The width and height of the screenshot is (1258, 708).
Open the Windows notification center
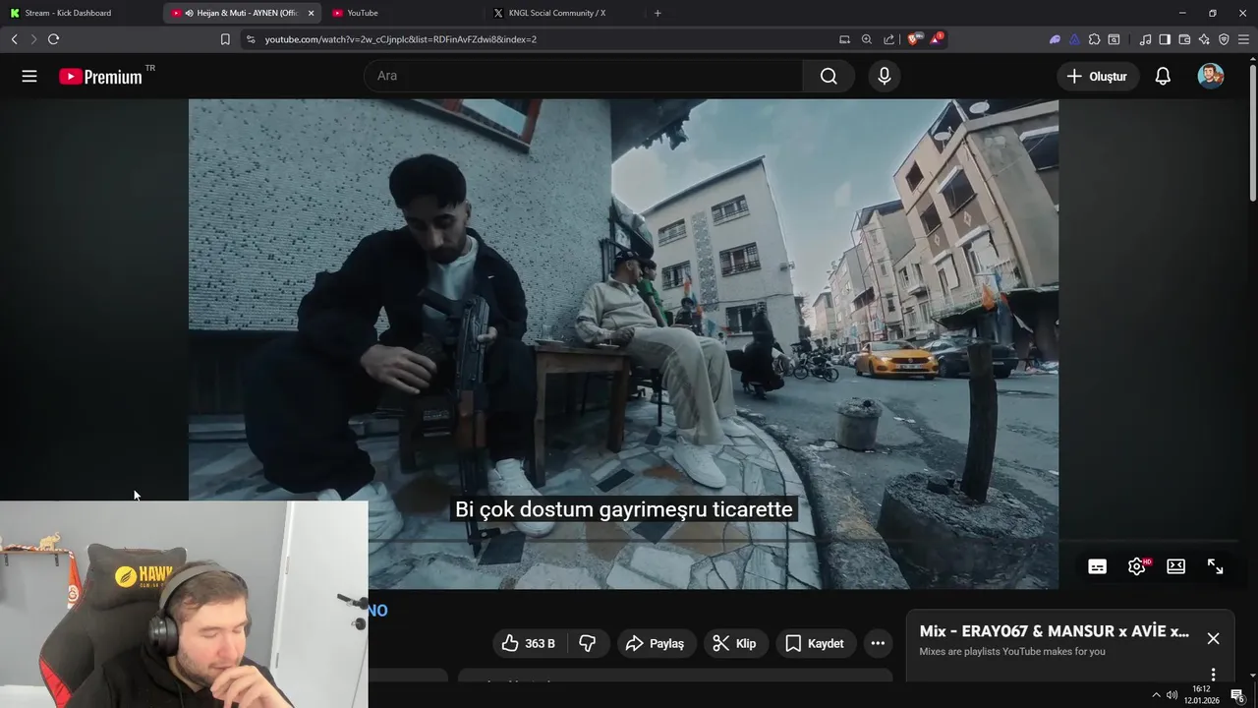coord(1237,695)
